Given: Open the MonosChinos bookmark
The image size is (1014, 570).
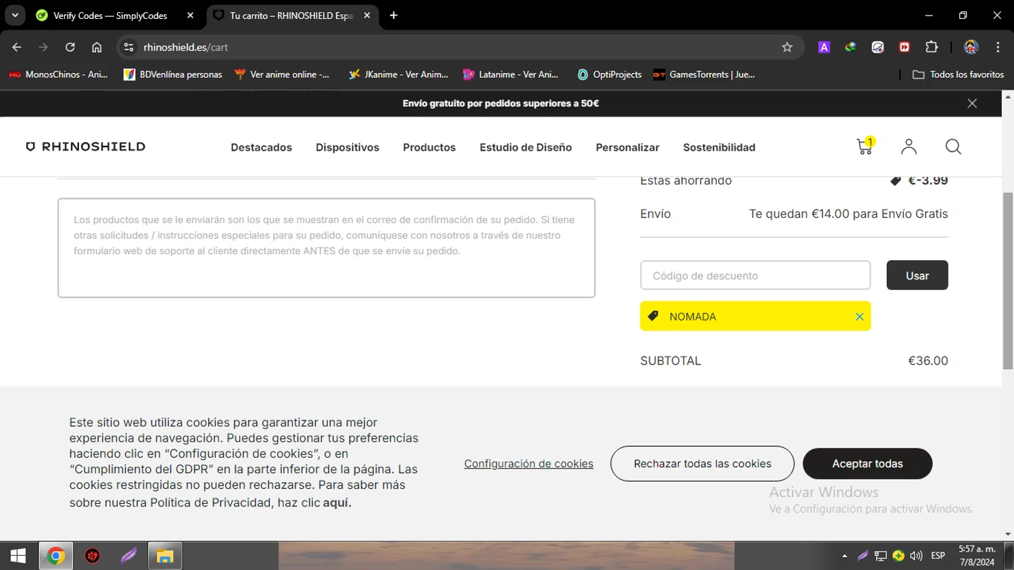Looking at the screenshot, I should 59,74.
